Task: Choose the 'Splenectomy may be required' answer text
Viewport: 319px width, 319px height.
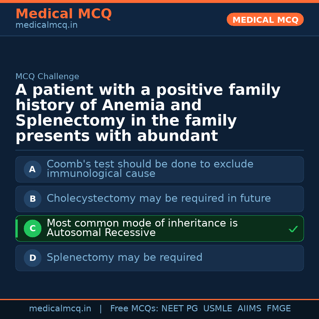Action: tap(124, 258)
